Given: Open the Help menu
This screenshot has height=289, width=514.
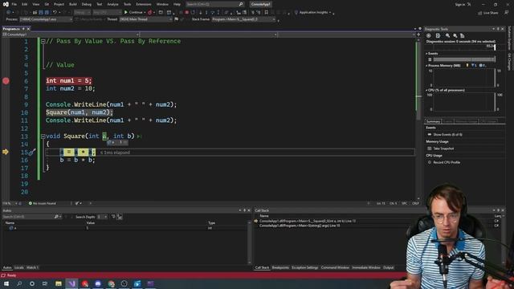Looking at the screenshot, I should (x=177, y=4).
